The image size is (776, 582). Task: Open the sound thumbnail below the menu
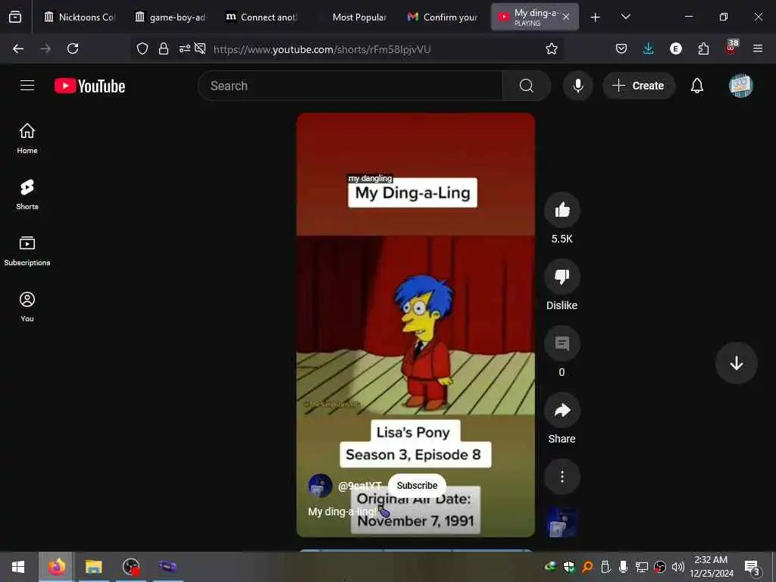[562, 523]
